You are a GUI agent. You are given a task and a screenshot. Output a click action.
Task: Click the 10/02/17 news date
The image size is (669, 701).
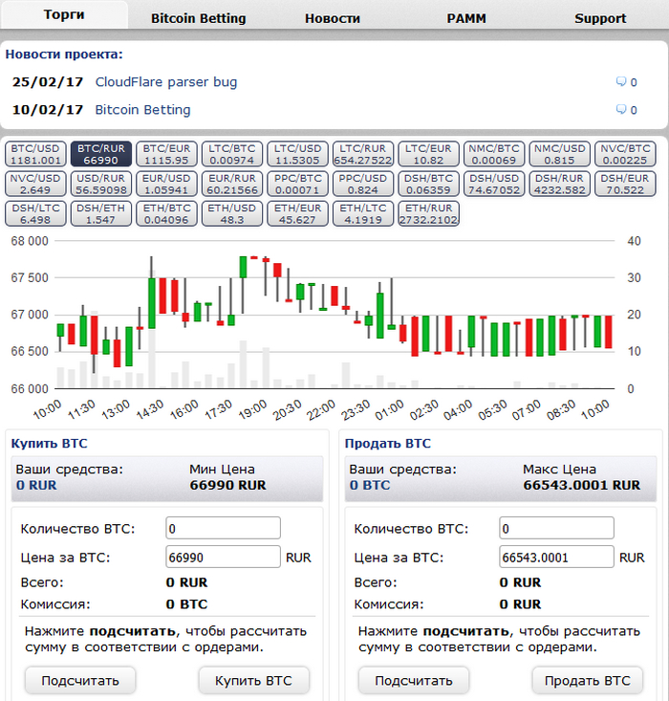48,110
